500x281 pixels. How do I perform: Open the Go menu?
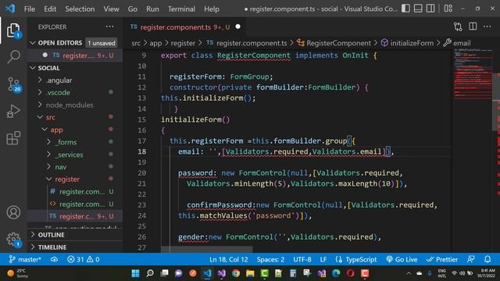coord(133,9)
